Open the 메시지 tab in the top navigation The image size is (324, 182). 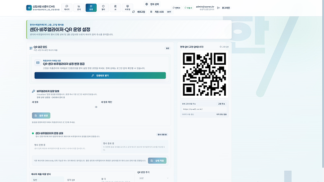point(67,8)
